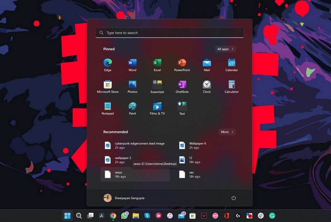Expand the All apps list
Image resolution: width=331 pixels, height=222 pixels.
coord(225,49)
